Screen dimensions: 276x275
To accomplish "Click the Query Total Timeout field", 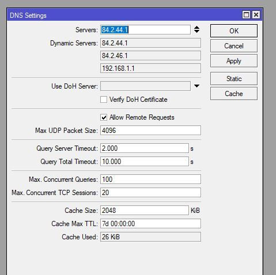I will (145, 162).
